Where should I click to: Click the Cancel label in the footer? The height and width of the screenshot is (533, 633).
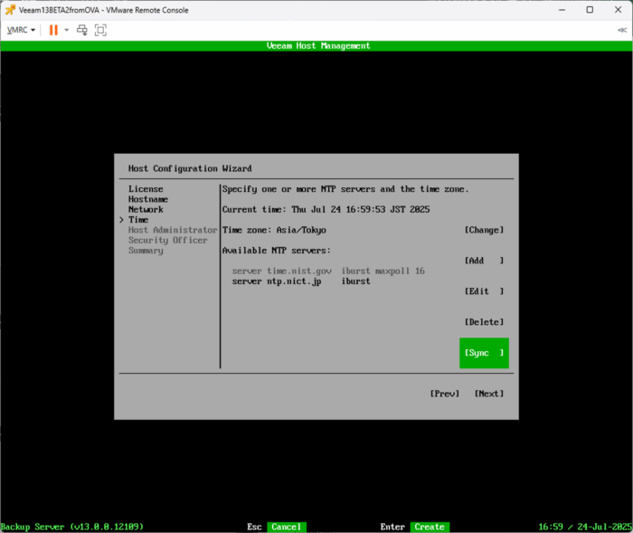click(x=287, y=527)
